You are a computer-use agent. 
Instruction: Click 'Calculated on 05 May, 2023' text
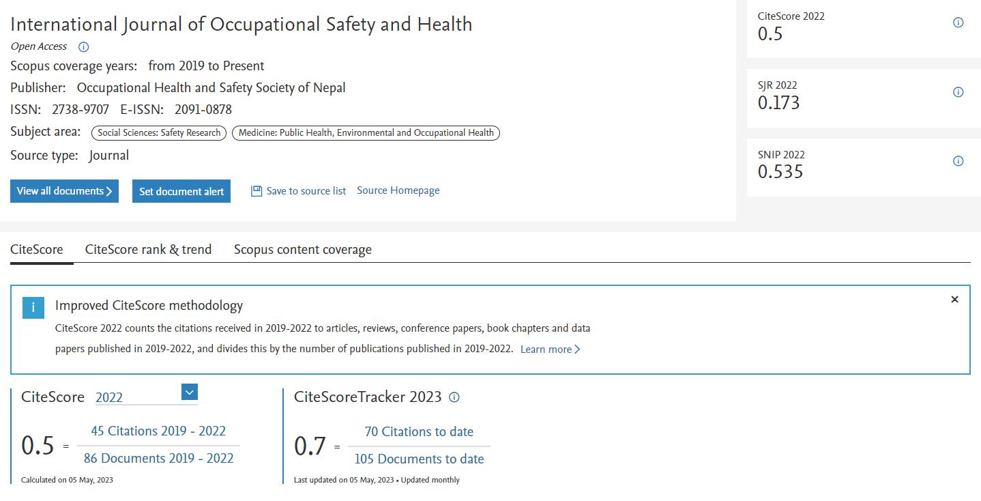(x=67, y=480)
